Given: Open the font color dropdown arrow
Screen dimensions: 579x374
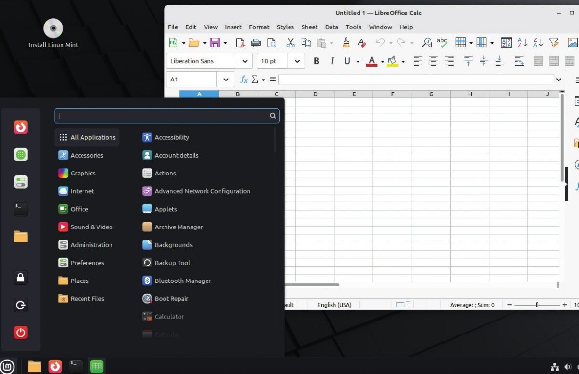Looking at the screenshot, I should [382, 62].
